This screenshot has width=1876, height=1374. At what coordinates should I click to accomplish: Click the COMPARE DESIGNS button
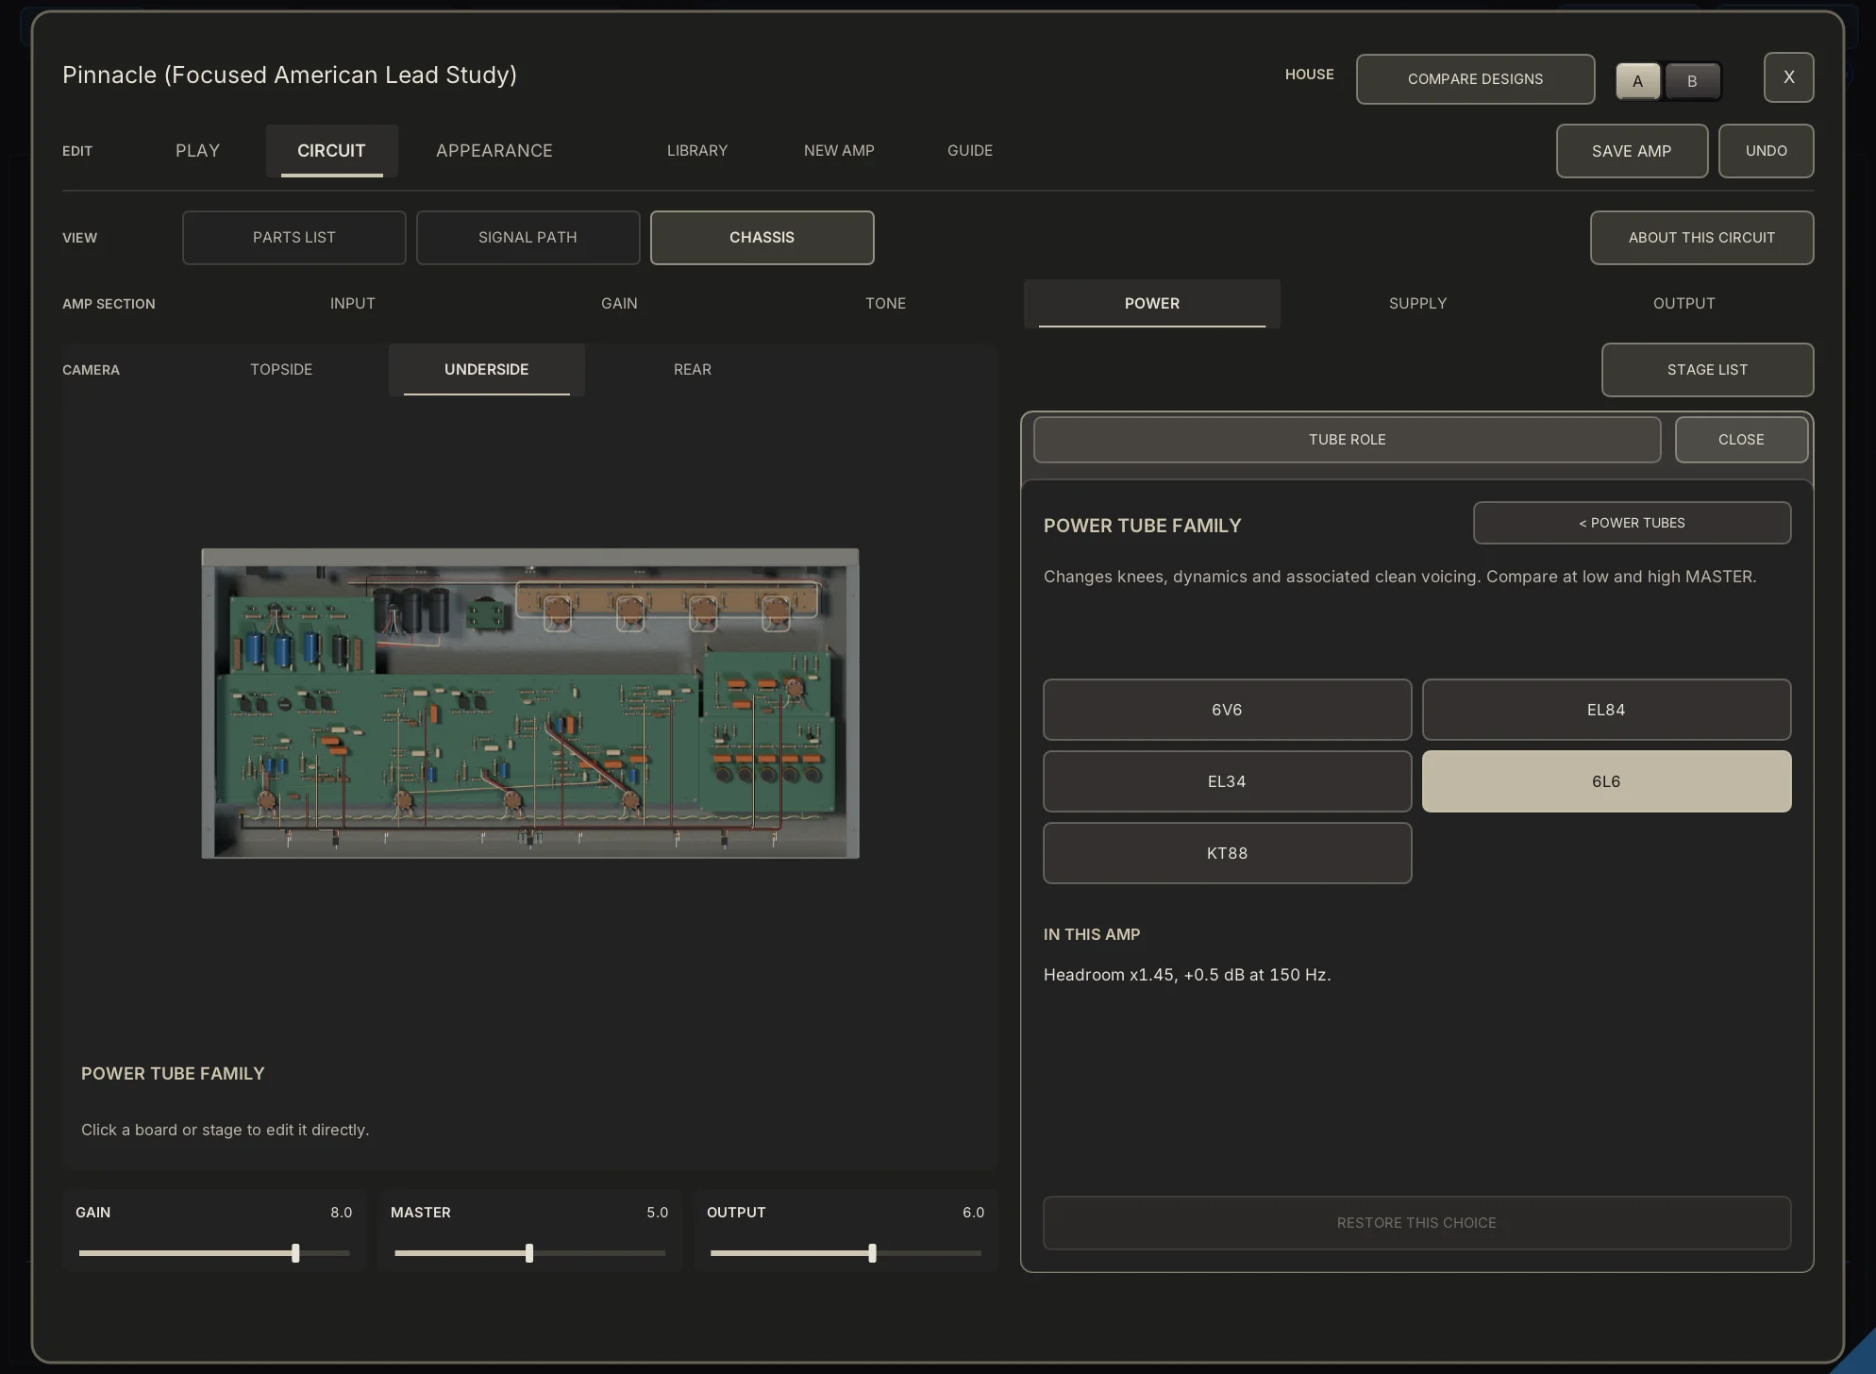1475,79
